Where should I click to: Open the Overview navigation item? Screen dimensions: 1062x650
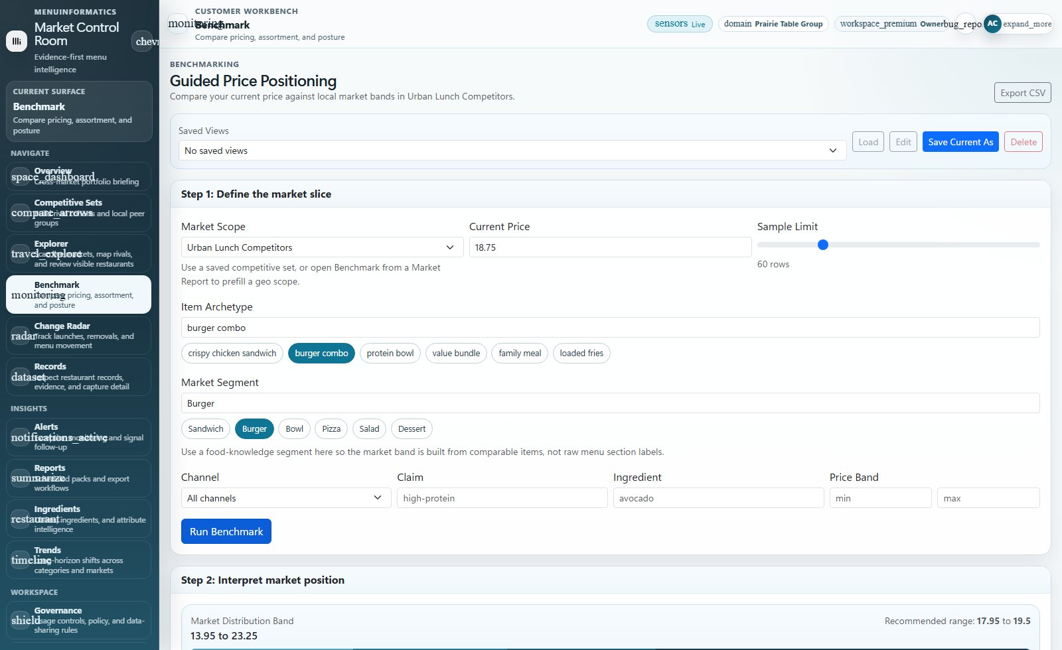coord(78,176)
